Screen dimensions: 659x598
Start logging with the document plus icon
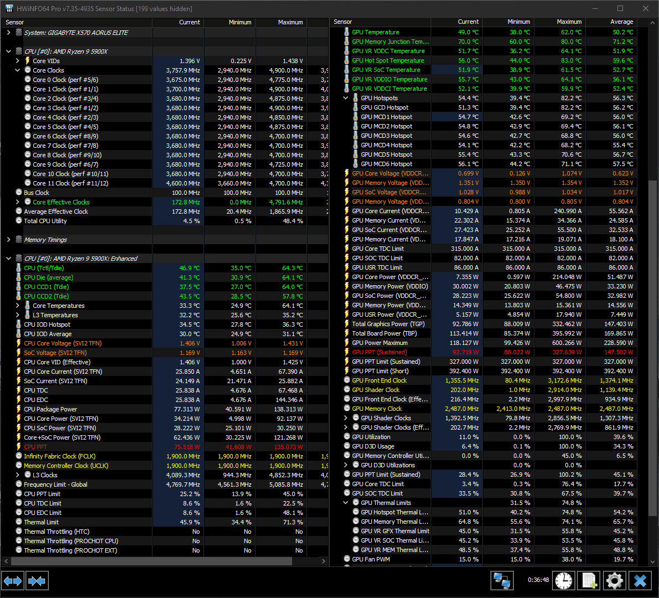[x=589, y=581]
